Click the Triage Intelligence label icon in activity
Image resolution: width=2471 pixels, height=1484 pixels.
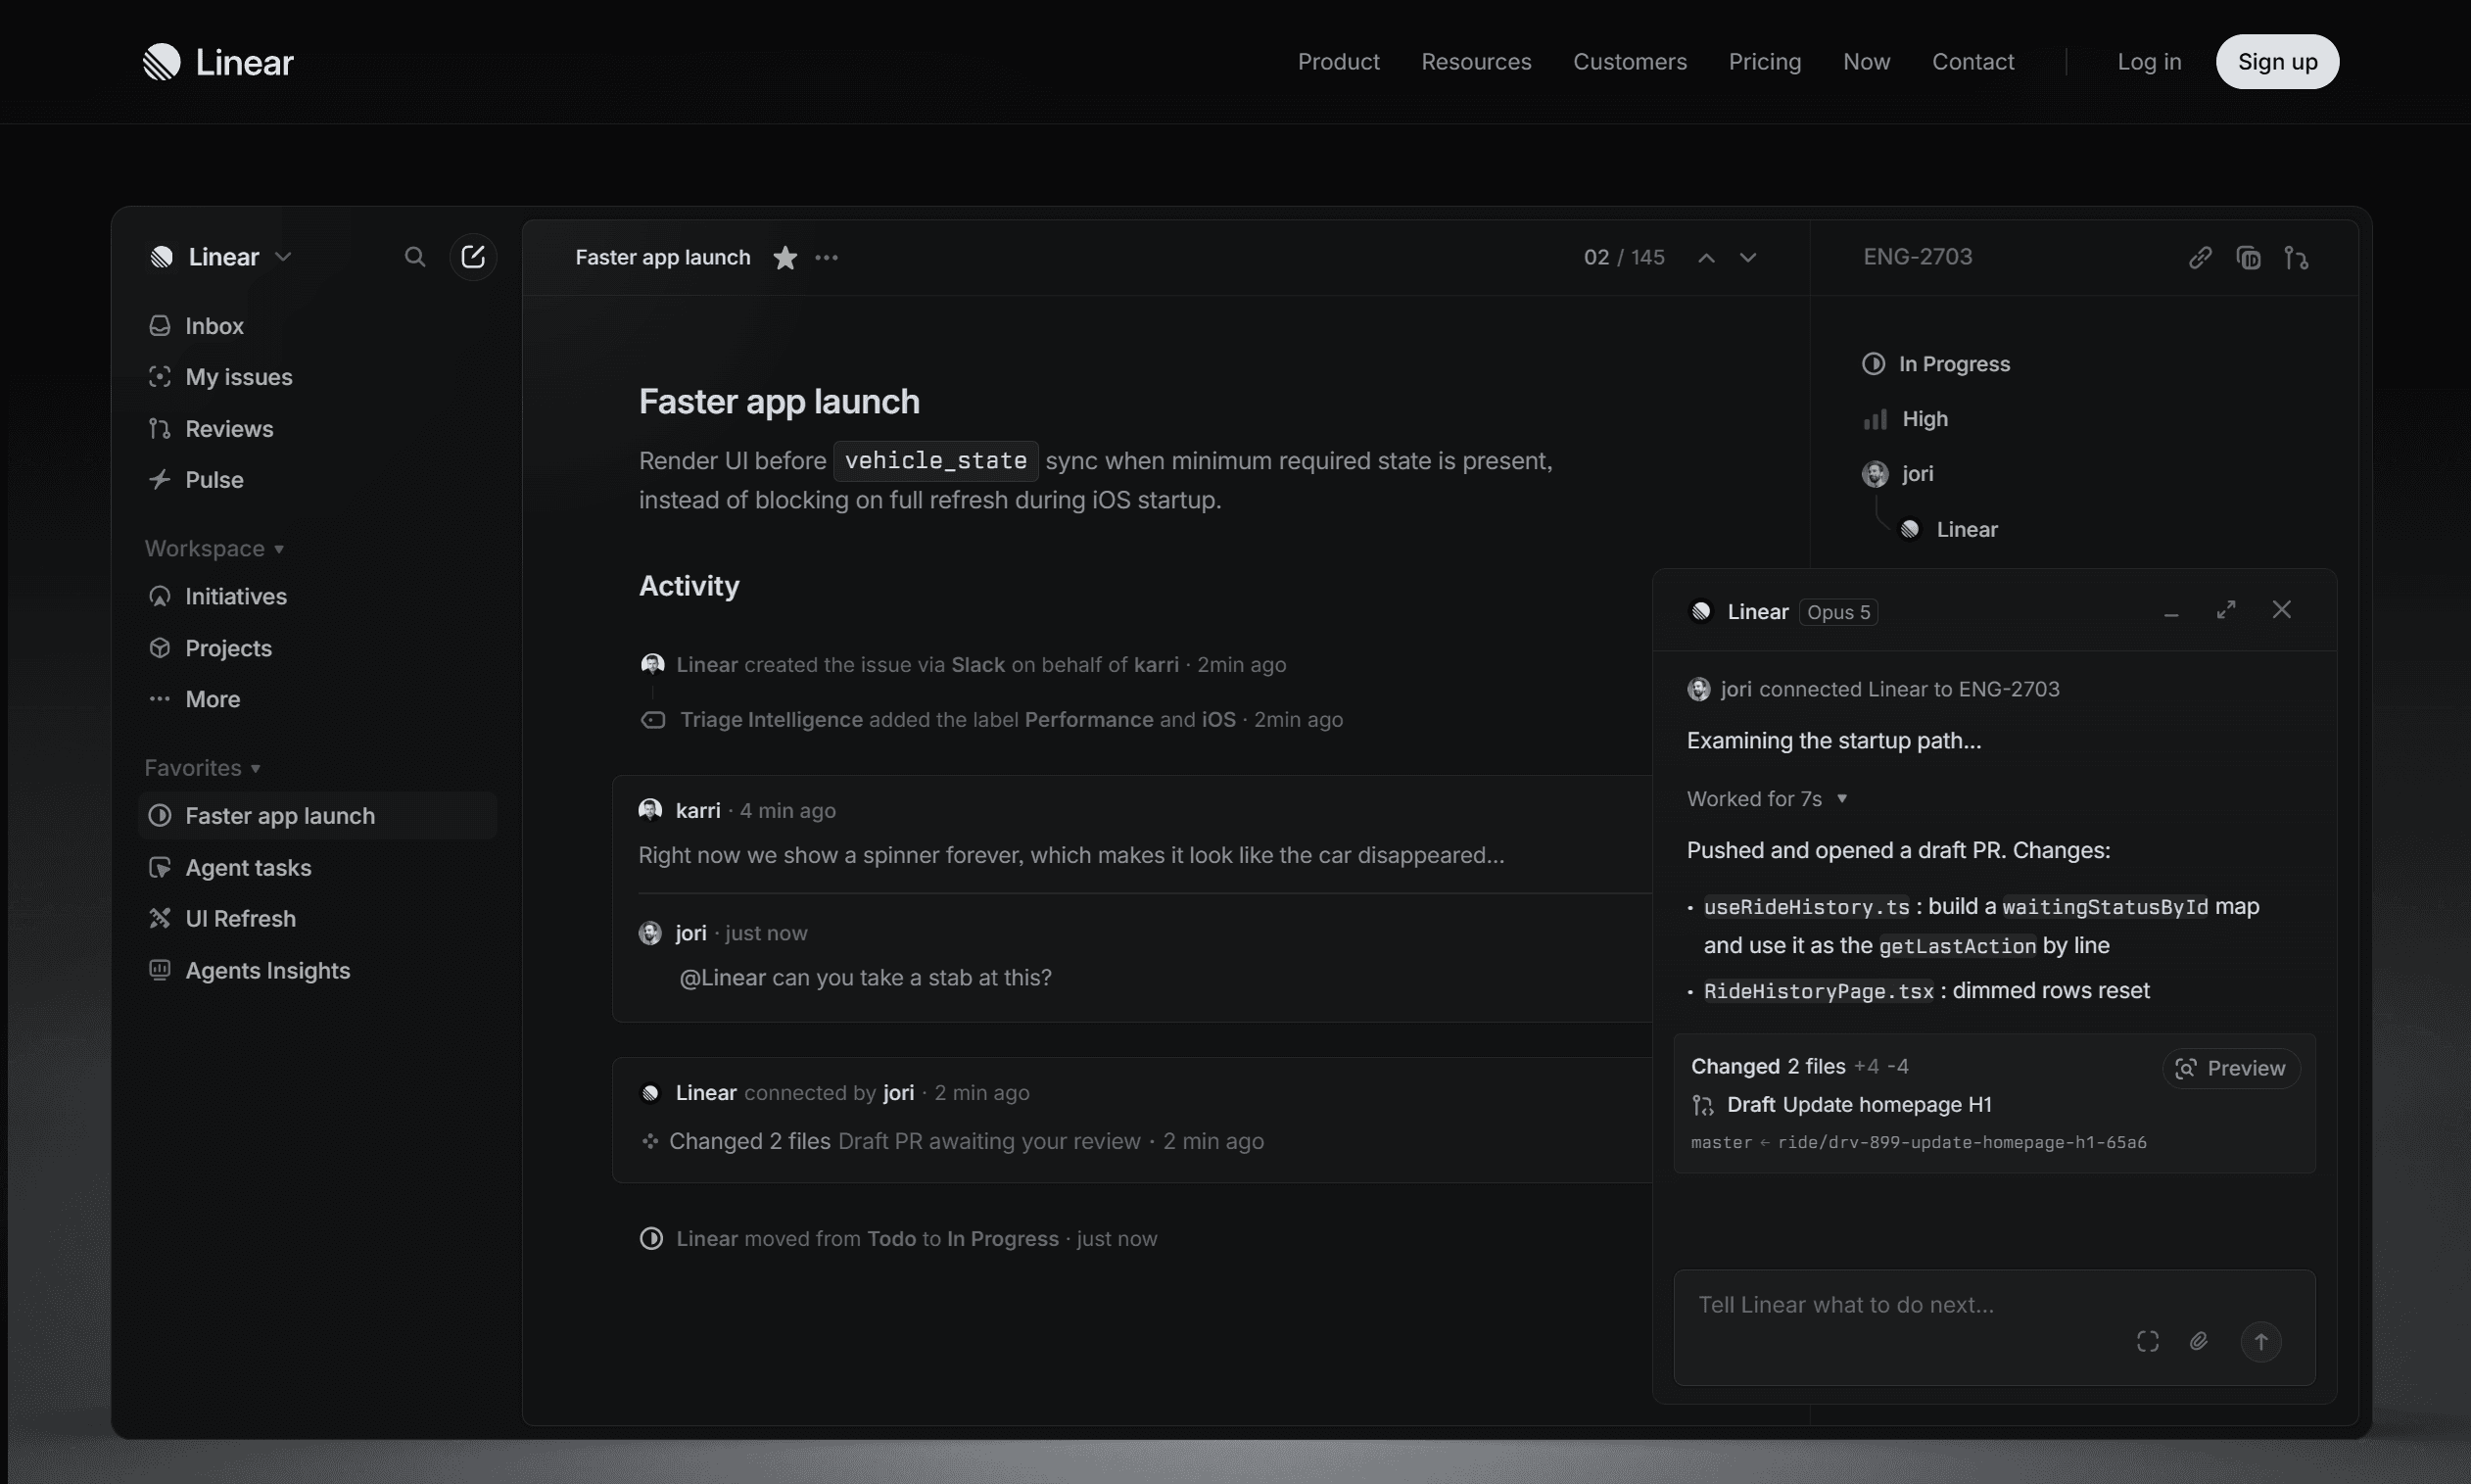tap(652, 720)
